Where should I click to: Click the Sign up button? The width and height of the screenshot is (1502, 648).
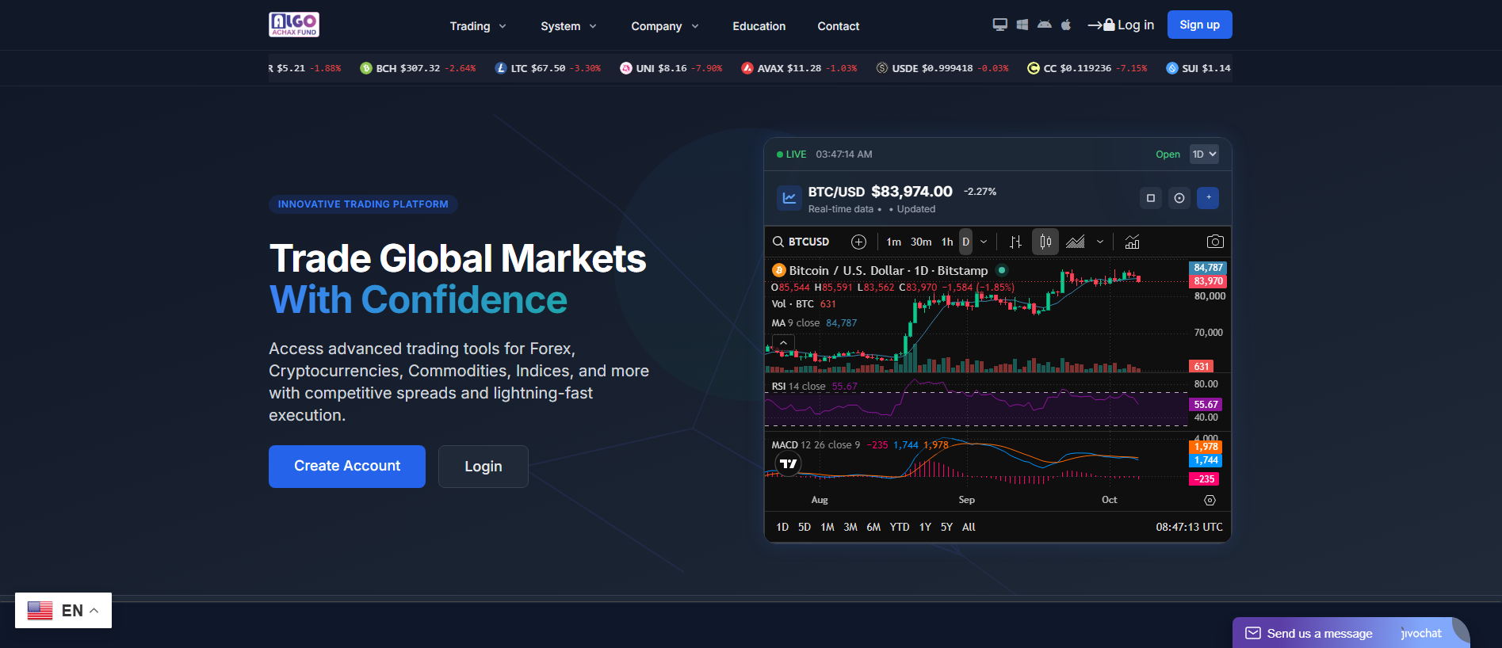(x=1200, y=25)
